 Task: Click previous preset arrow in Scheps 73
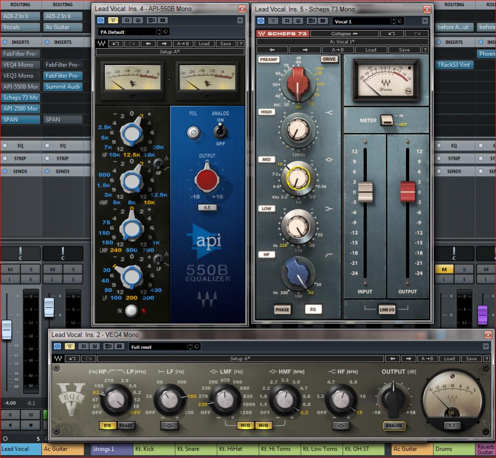[x=272, y=50]
